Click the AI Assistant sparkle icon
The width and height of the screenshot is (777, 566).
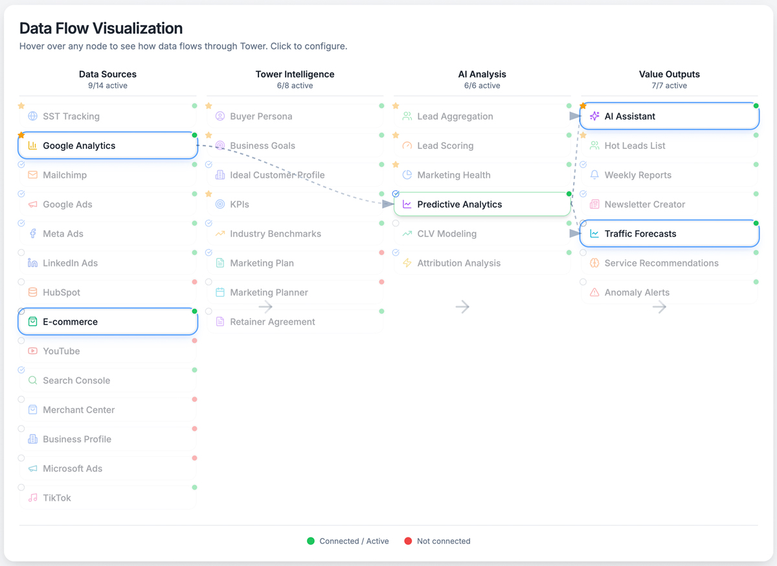[x=594, y=116]
